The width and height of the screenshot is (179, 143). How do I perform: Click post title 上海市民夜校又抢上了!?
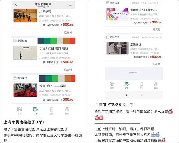(115, 105)
